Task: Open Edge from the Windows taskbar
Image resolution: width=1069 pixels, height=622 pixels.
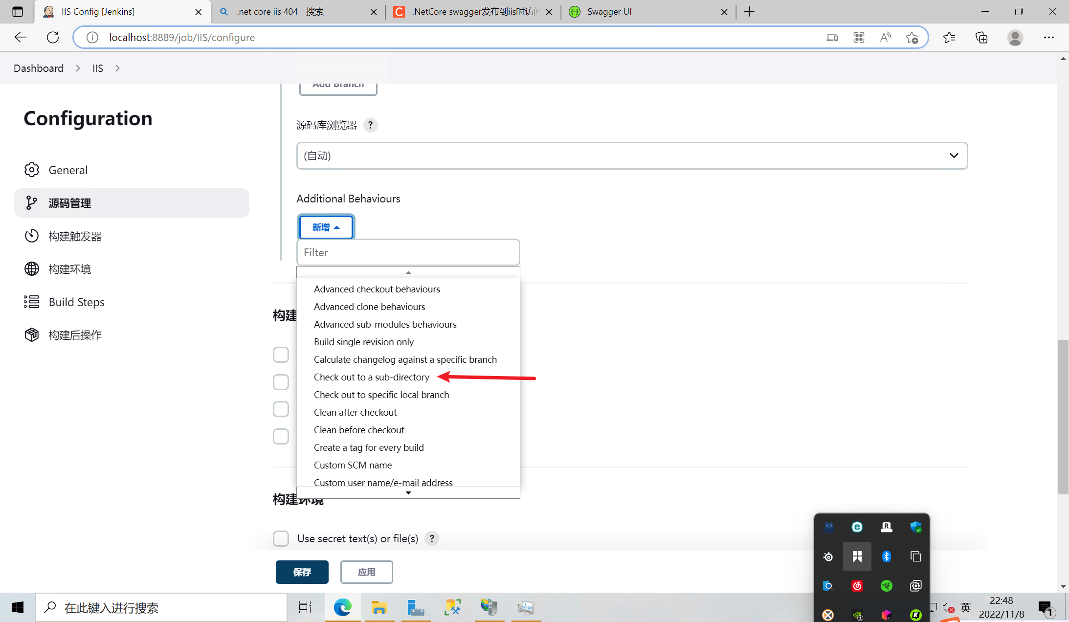Action: tap(342, 607)
